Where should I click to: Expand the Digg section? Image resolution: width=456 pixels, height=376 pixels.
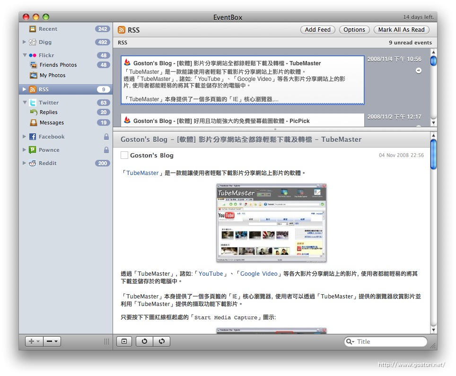pyautogui.click(x=25, y=42)
